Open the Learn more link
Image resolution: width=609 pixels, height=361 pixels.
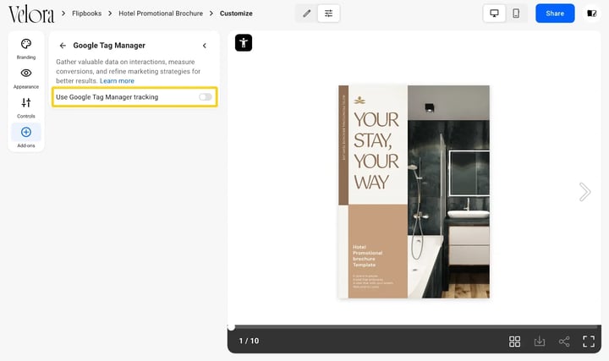tap(117, 81)
